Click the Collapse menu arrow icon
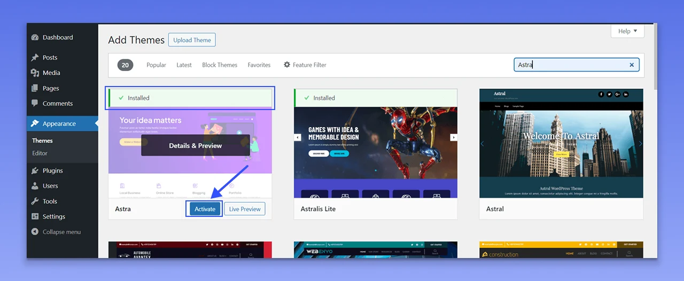 pyautogui.click(x=35, y=232)
